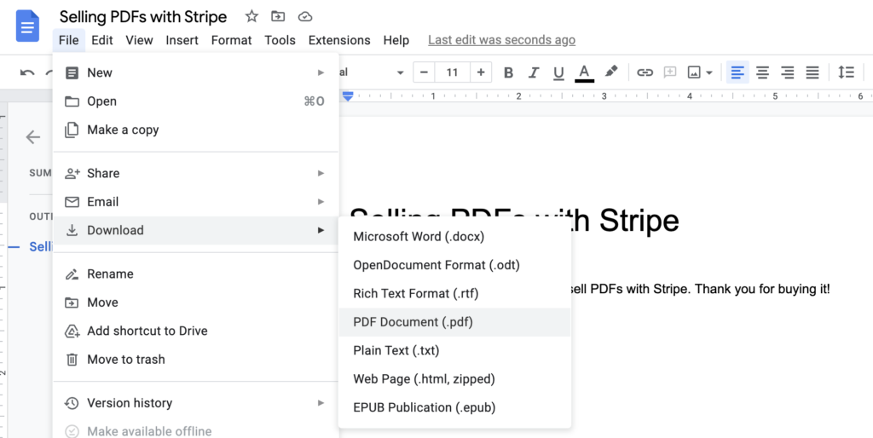Click the move-to-folder icon beside title
This screenshot has height=438, width=873.
278,17
